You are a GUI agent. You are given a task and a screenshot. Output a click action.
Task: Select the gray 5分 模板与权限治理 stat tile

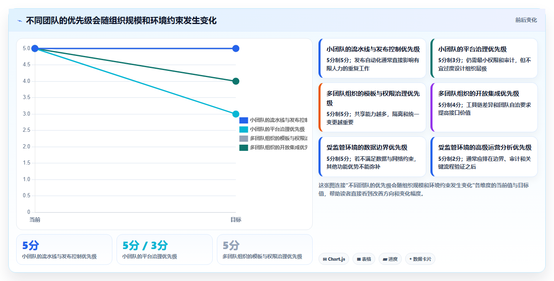[x=265, y=250]
